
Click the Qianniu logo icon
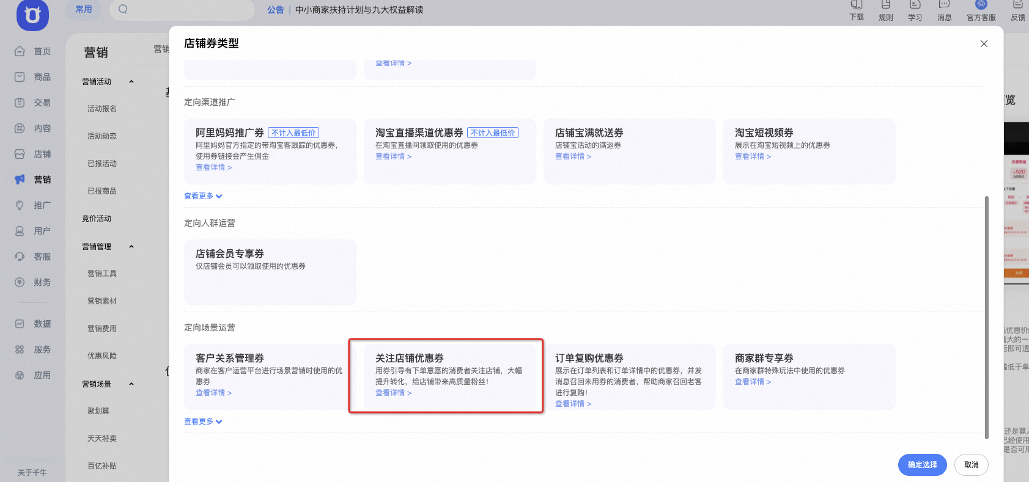click(x=32, y=15)
